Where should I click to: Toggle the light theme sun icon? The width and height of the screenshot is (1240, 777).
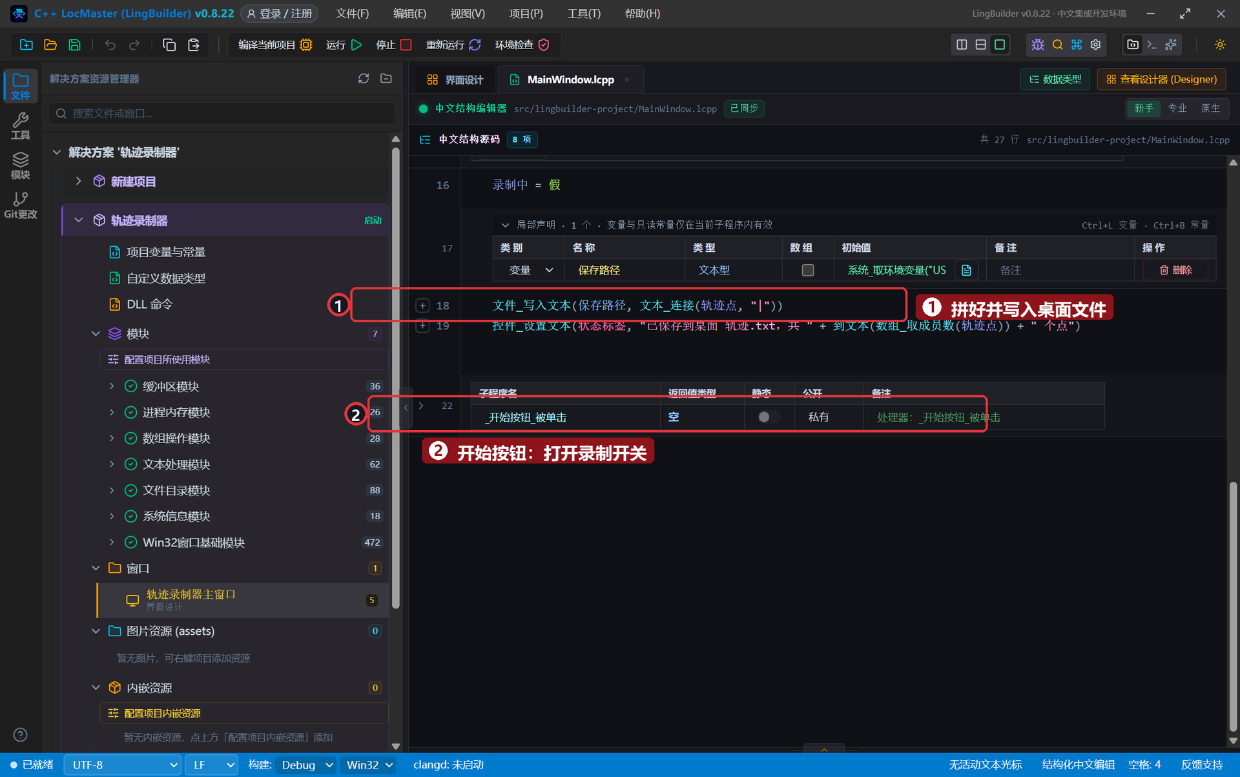tap(1220, 45)
